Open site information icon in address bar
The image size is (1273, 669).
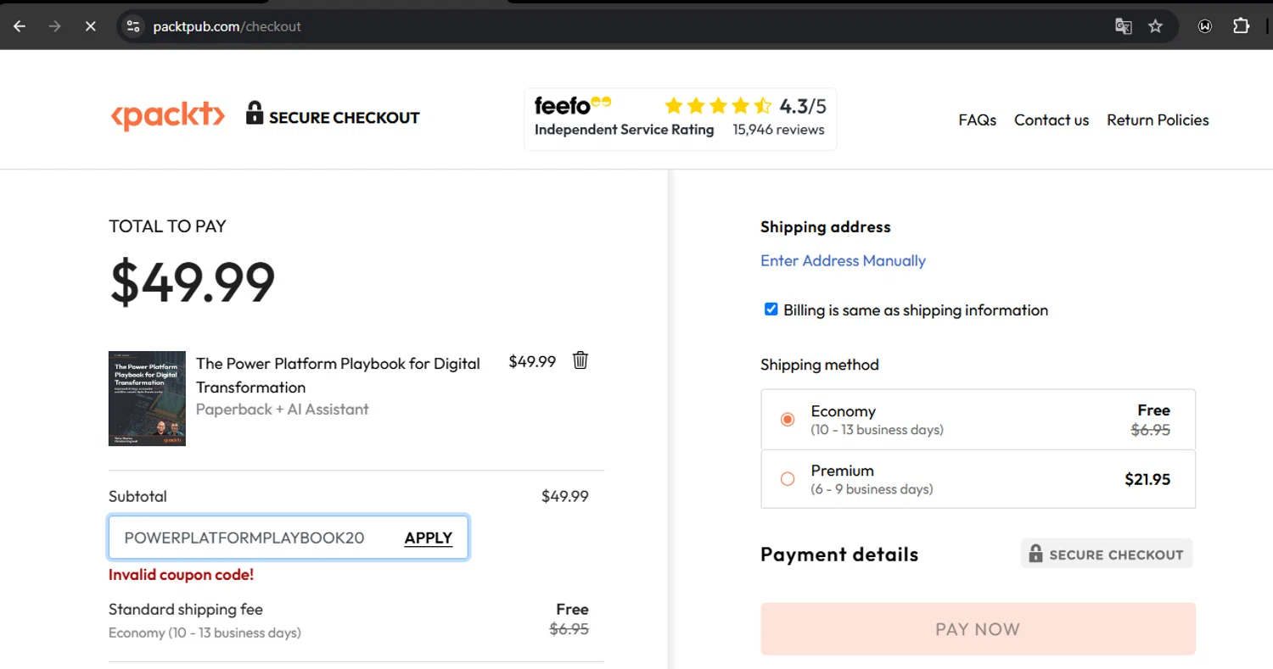(133, 26)
